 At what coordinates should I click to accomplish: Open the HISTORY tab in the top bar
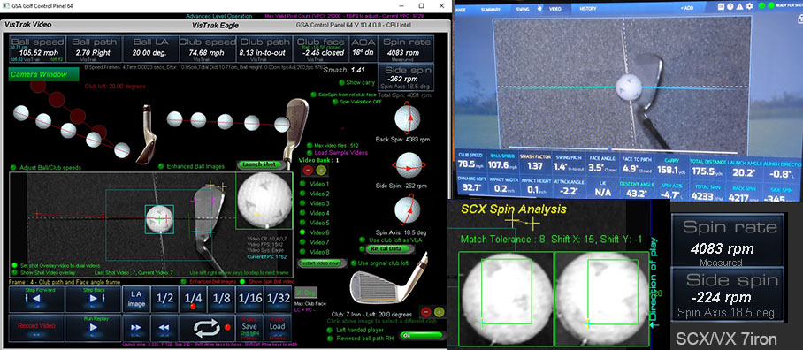[x=587, y=9]
